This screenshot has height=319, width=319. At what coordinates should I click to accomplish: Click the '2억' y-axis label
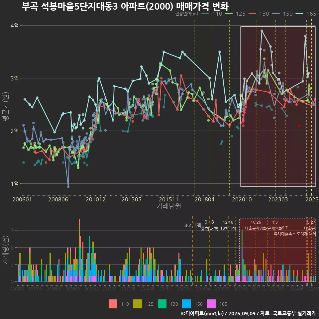pyautogui.click(x=15, y=131)
